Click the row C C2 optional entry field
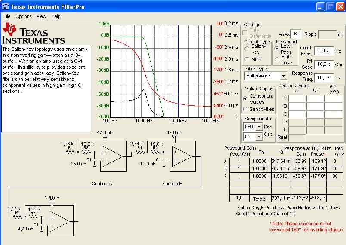 pos(315,115)
